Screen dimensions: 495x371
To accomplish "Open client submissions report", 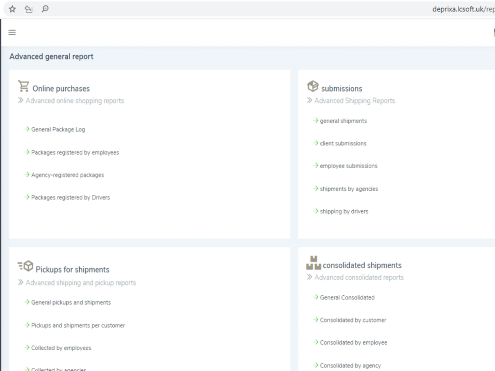I will coord(343,143).
